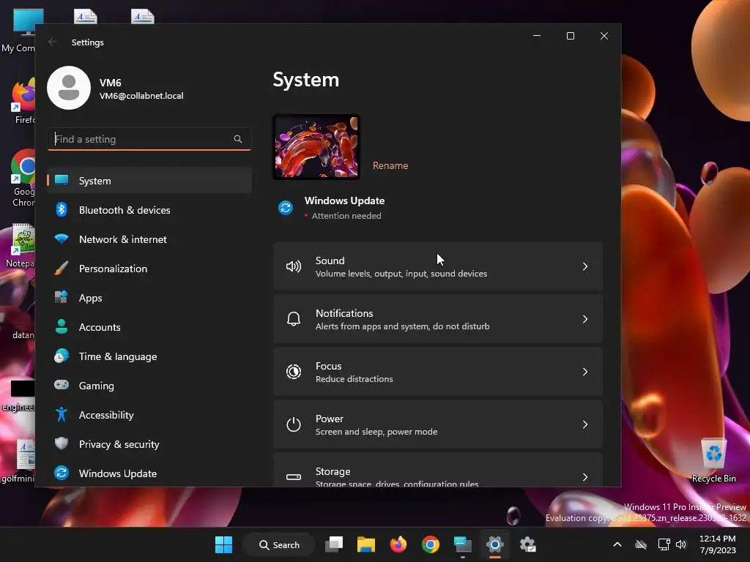Go to Network & internet settings
Screen dimensions: 750x562
coord(149,239)
